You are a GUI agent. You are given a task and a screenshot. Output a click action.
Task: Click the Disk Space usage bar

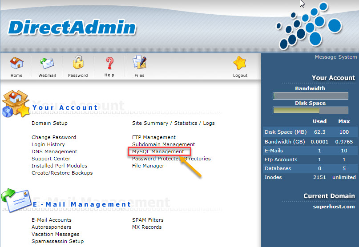click(x=310, y=110)
